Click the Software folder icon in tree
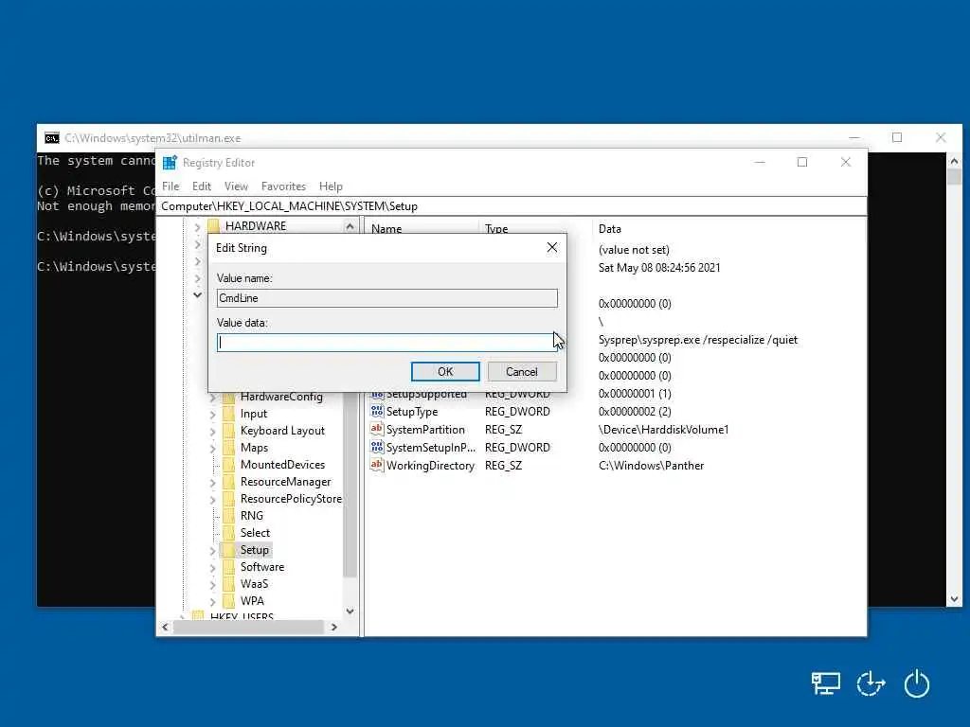 click(229, 567)
